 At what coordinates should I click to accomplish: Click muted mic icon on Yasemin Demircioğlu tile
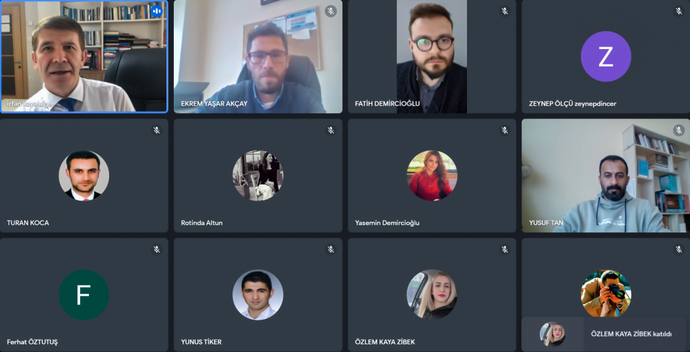click(505, 130)
